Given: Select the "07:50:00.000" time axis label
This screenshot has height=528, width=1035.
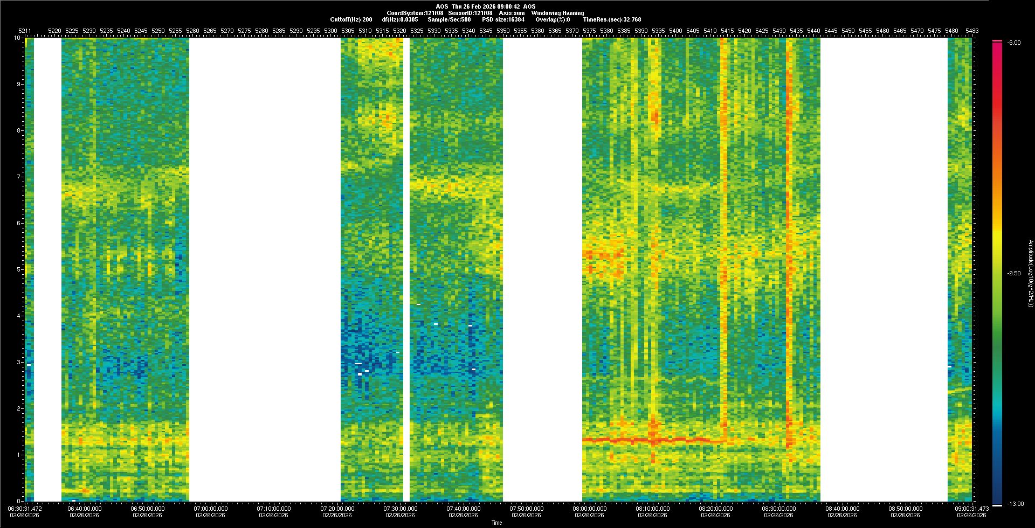Looking at the screenshot, I should [526, 508].
